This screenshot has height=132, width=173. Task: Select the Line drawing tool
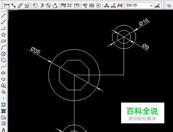pos(3,16)
